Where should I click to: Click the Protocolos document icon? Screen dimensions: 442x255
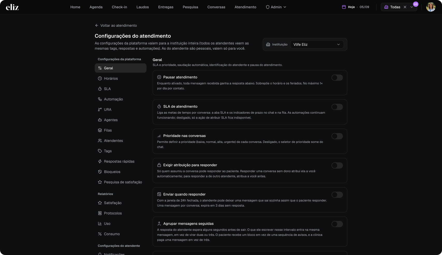coord(100,213)
